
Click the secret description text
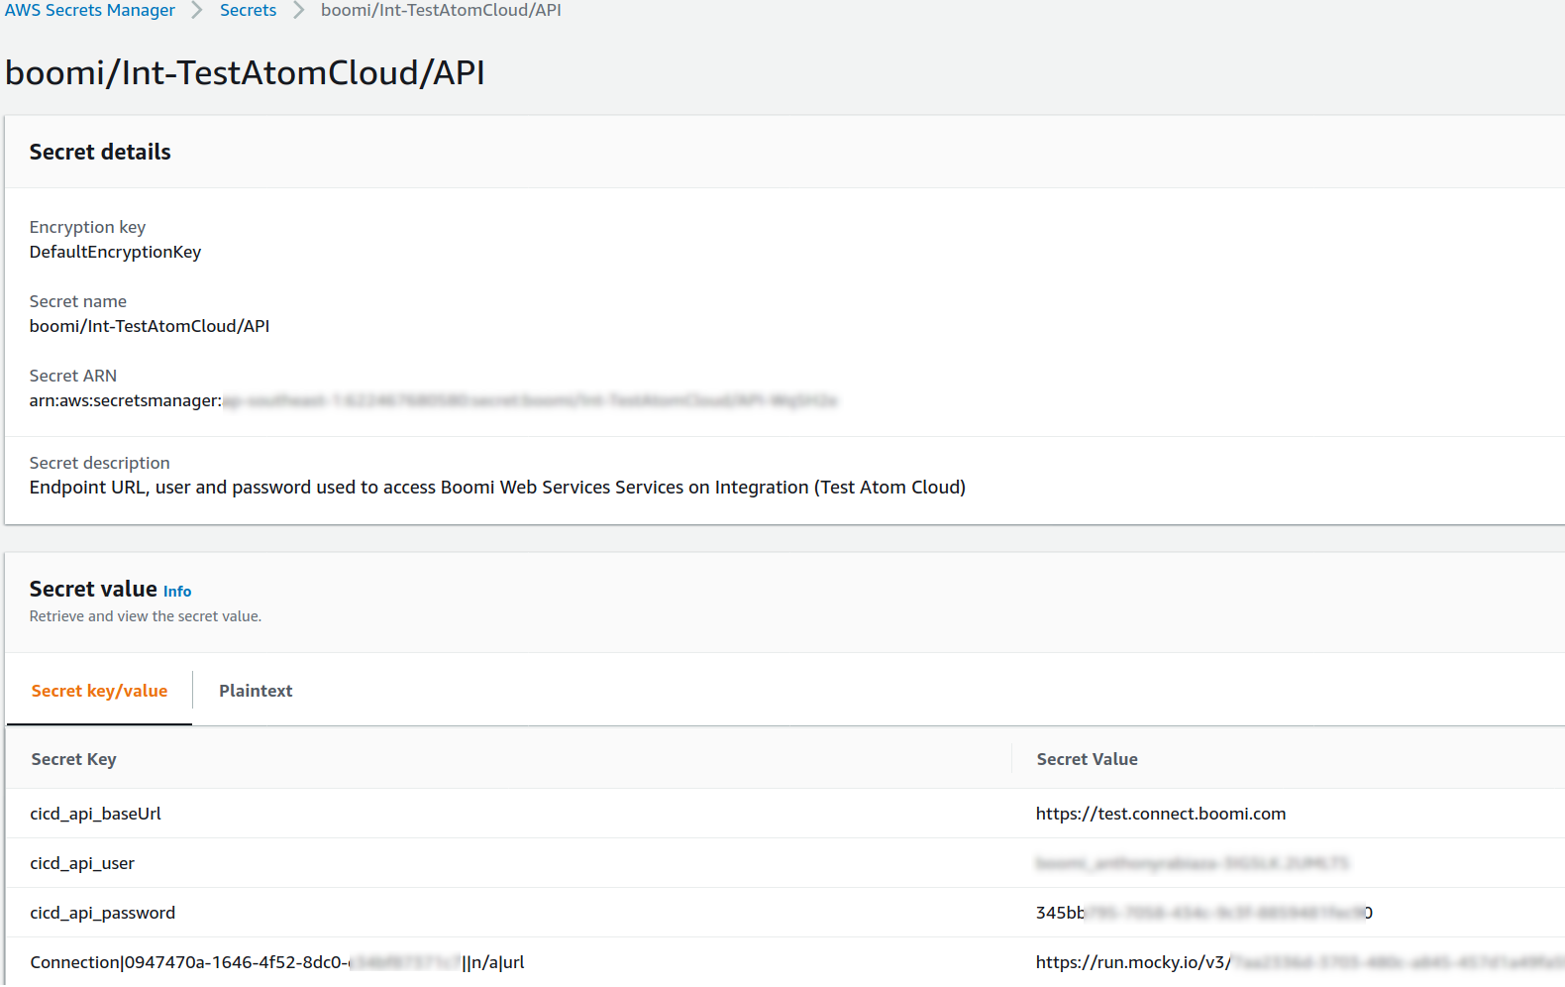pyautogui.click(x=497, y=487)
